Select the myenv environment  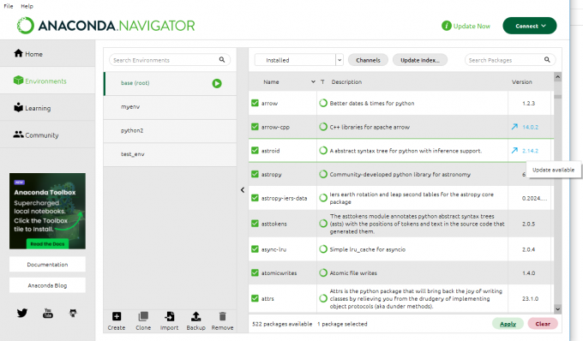(170, 107)
